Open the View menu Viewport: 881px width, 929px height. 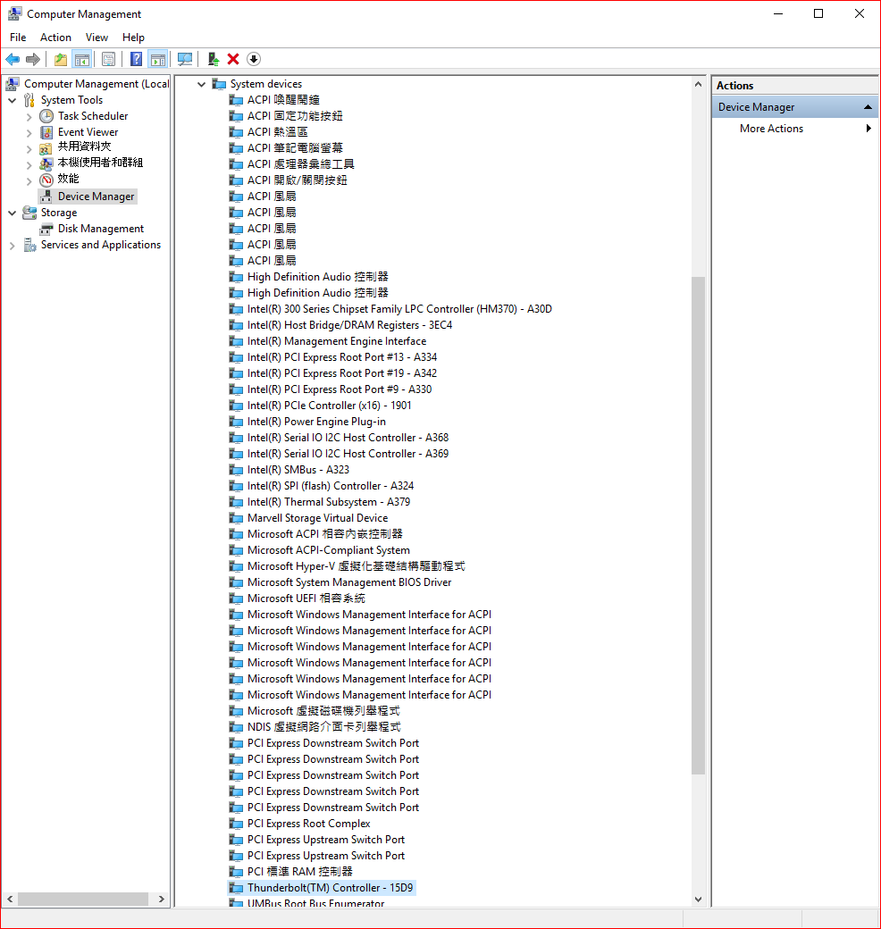(x=96, y=38)
